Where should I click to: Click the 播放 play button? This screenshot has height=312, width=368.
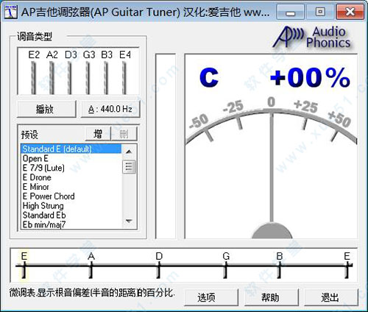46,109
